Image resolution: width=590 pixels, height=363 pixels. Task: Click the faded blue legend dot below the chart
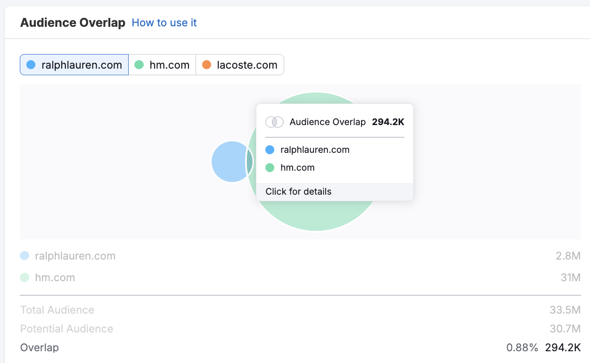coord(25,256)
